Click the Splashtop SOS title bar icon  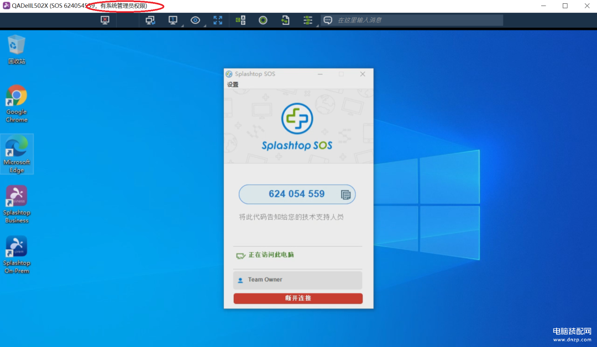(229, 74)
